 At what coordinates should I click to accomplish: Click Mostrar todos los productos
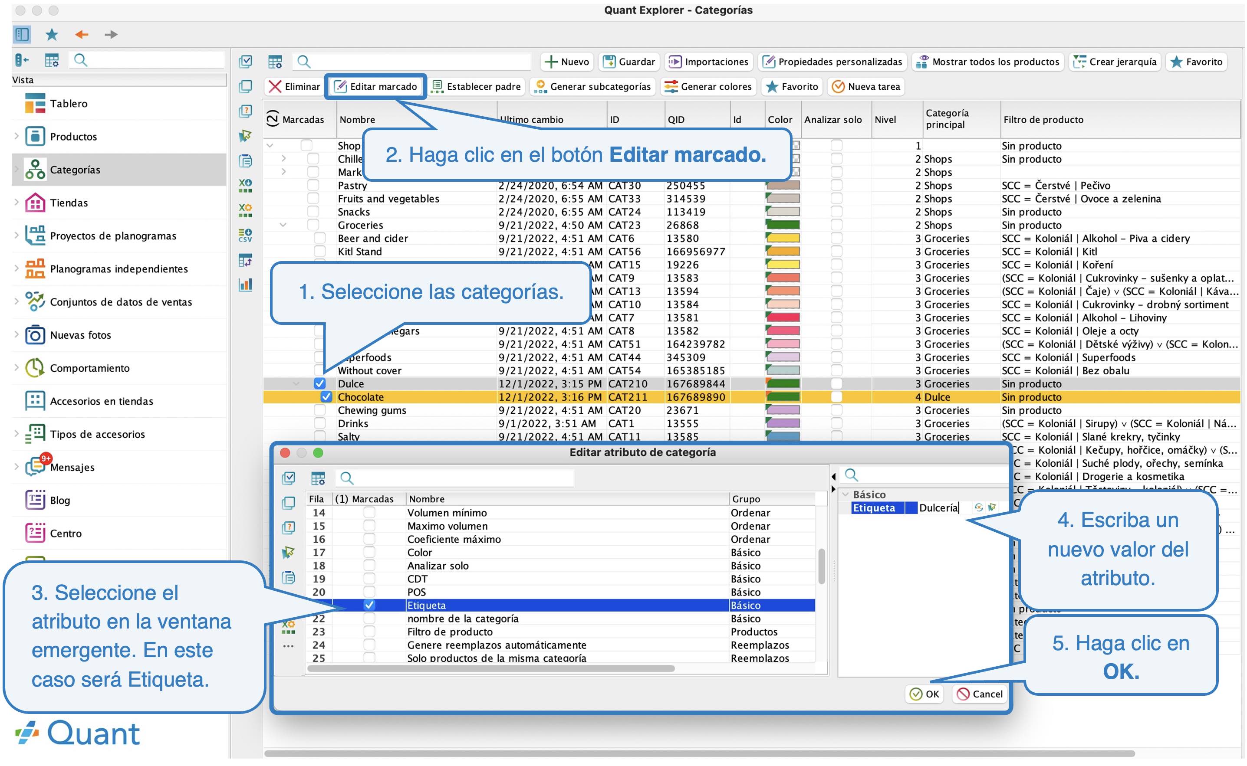coord(987,62)
